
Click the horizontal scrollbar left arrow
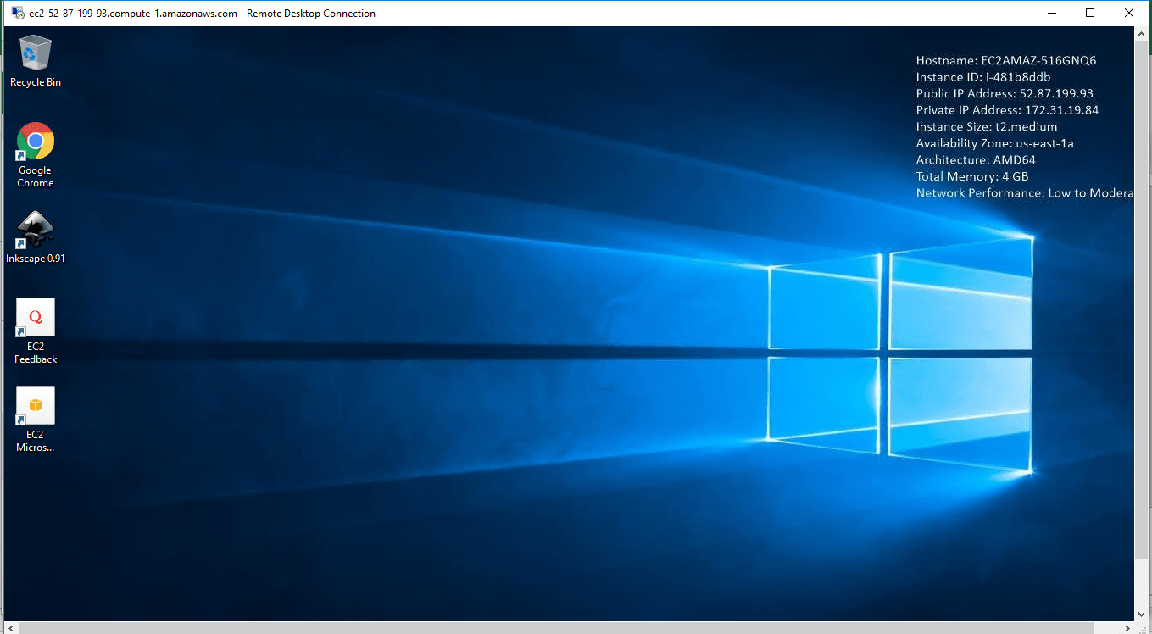pos(10,627)
